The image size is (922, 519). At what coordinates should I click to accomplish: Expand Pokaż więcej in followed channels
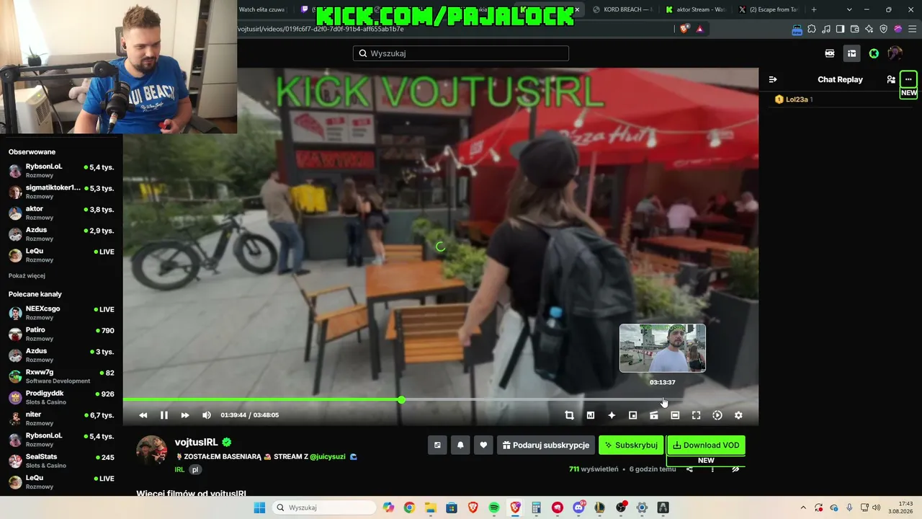[27, 276]
